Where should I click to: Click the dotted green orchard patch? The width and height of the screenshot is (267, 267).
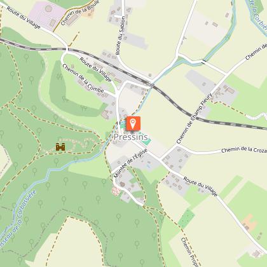coord(186,219)
